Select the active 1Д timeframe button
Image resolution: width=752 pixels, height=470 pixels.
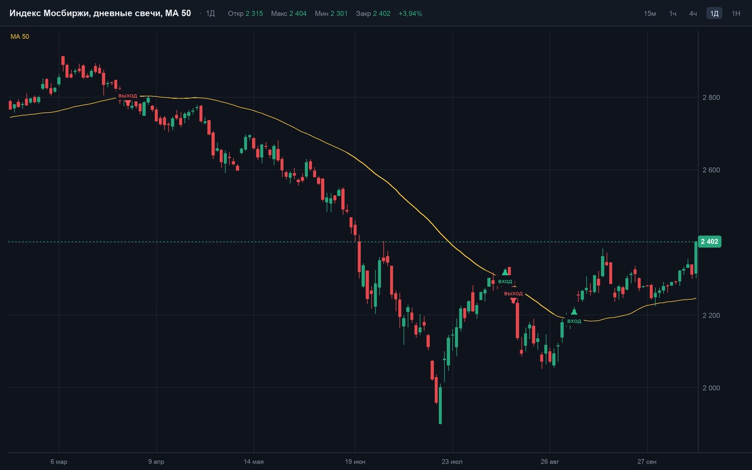(714, 14)
